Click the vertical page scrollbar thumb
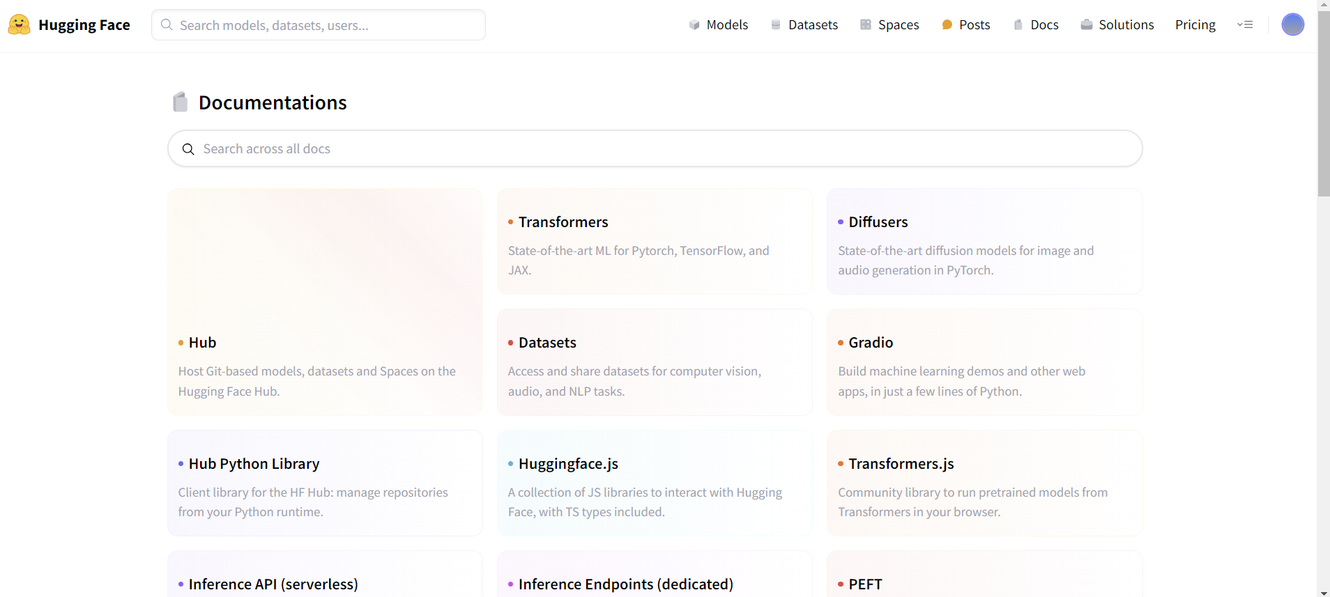This screenshot has height=597, width=1330. point(1324,103)
